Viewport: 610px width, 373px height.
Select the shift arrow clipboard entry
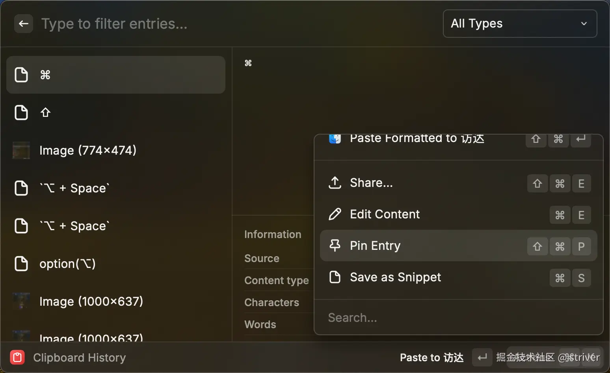[x=115, y=113]
